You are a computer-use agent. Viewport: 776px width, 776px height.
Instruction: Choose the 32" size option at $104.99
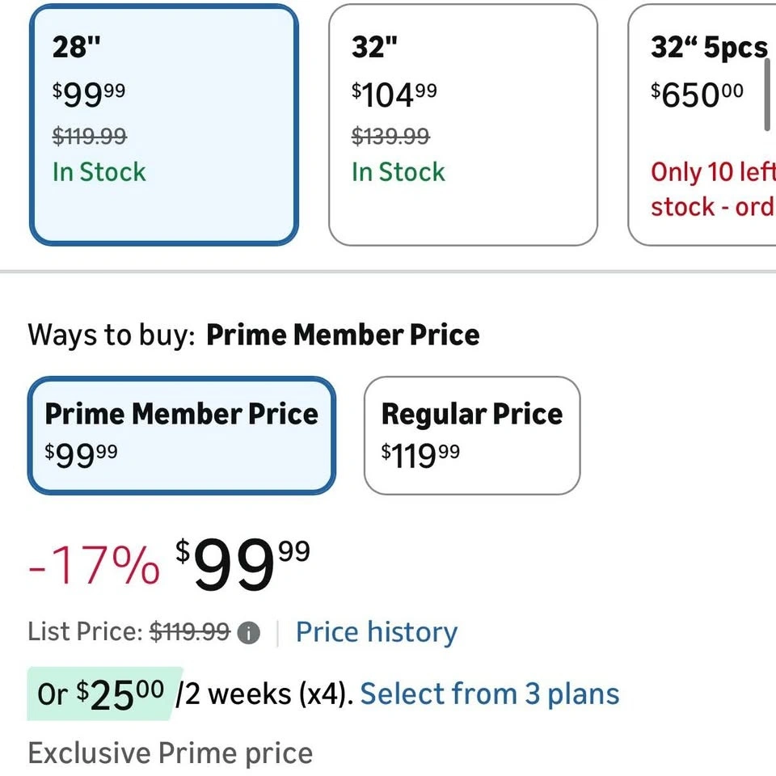click(462, 124)
